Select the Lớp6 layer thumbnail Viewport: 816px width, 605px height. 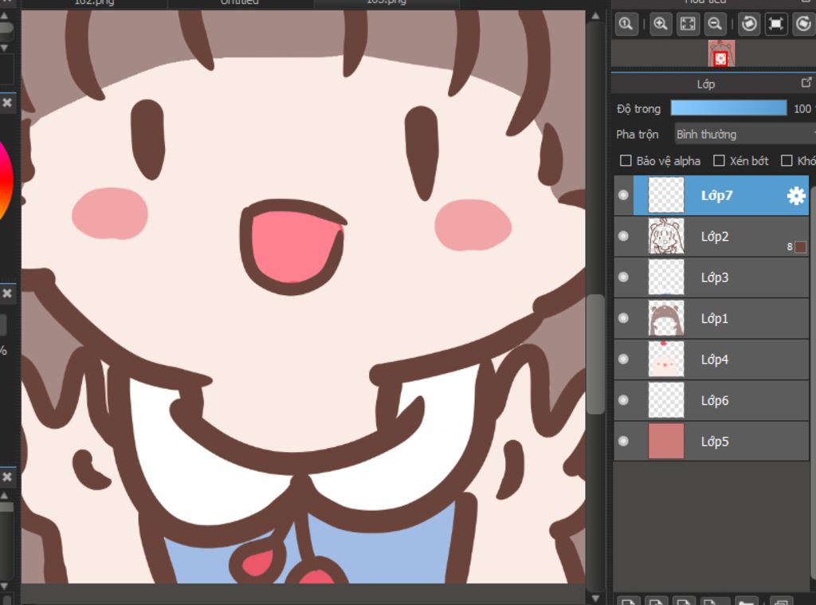666,400
